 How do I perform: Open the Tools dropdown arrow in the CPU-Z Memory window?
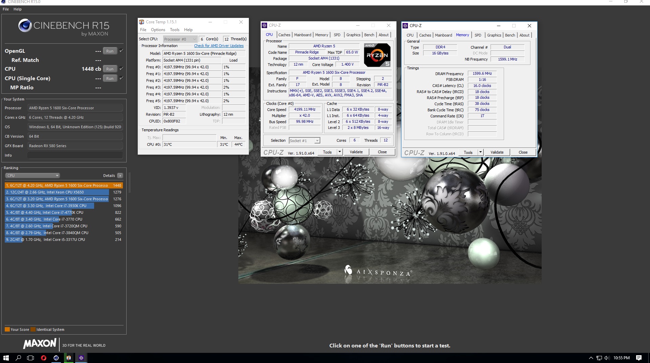click(480, 152)
